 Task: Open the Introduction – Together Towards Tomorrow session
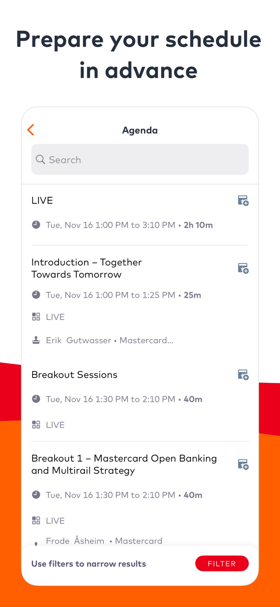[x=86, y=268]
